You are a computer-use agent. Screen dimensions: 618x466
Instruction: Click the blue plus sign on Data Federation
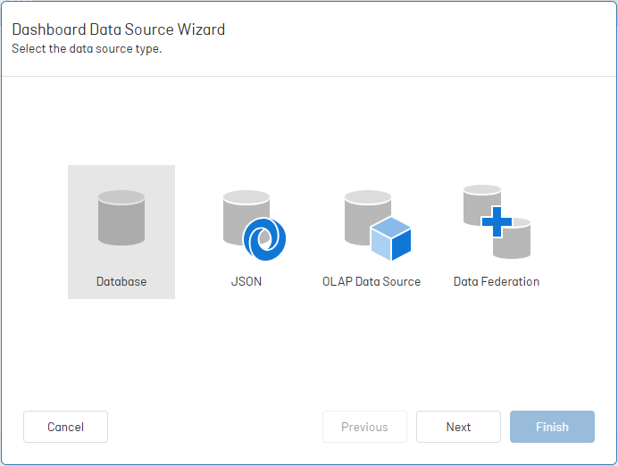point(497,221)
